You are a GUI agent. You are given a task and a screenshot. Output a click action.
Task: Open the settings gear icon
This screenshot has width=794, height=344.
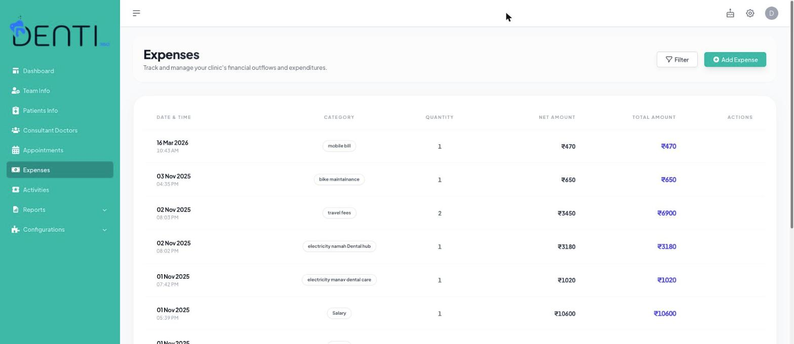(x=750, y=14)
